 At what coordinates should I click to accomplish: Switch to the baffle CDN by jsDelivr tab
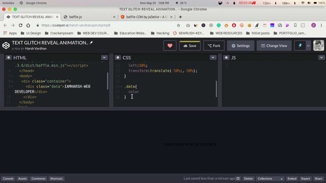point(147,17)
